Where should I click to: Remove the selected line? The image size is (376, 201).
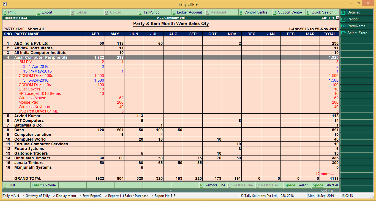click(x=213, y=185)
